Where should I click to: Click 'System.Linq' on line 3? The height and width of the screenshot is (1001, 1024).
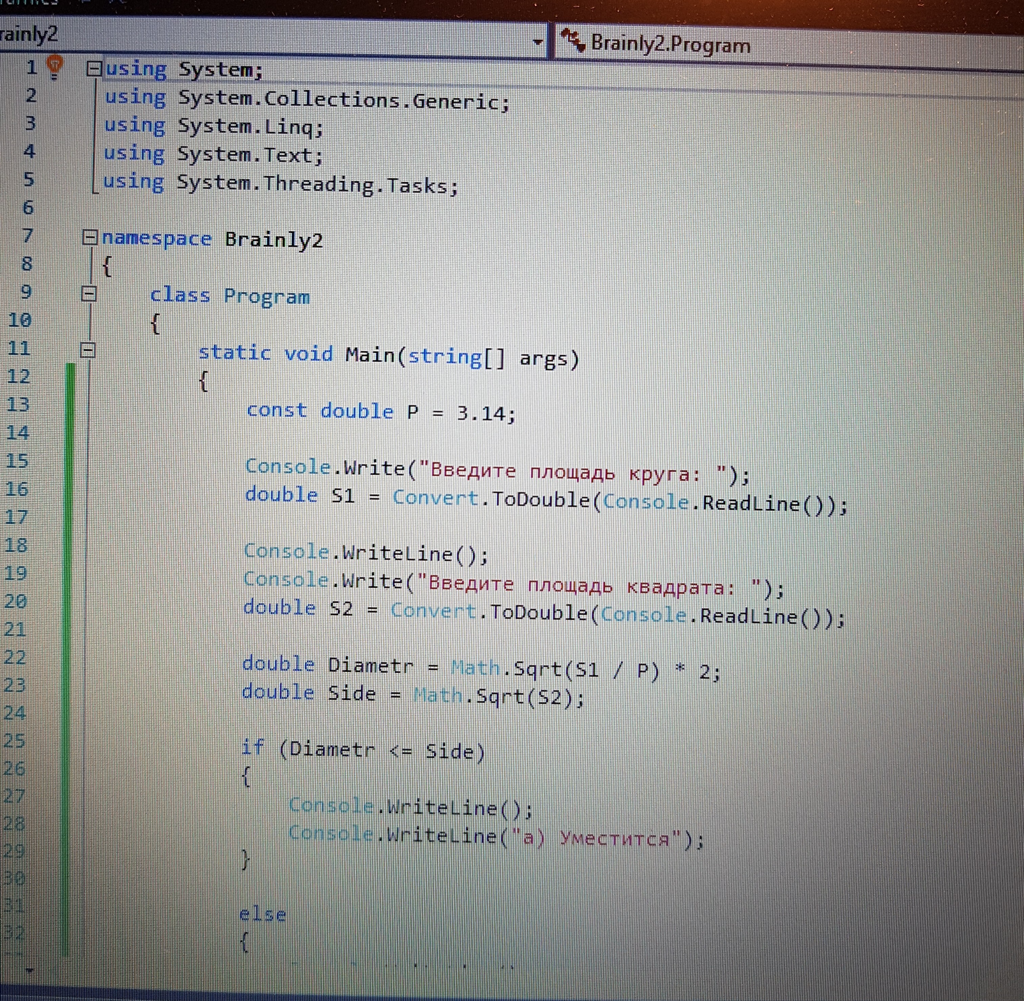point(246,127)
